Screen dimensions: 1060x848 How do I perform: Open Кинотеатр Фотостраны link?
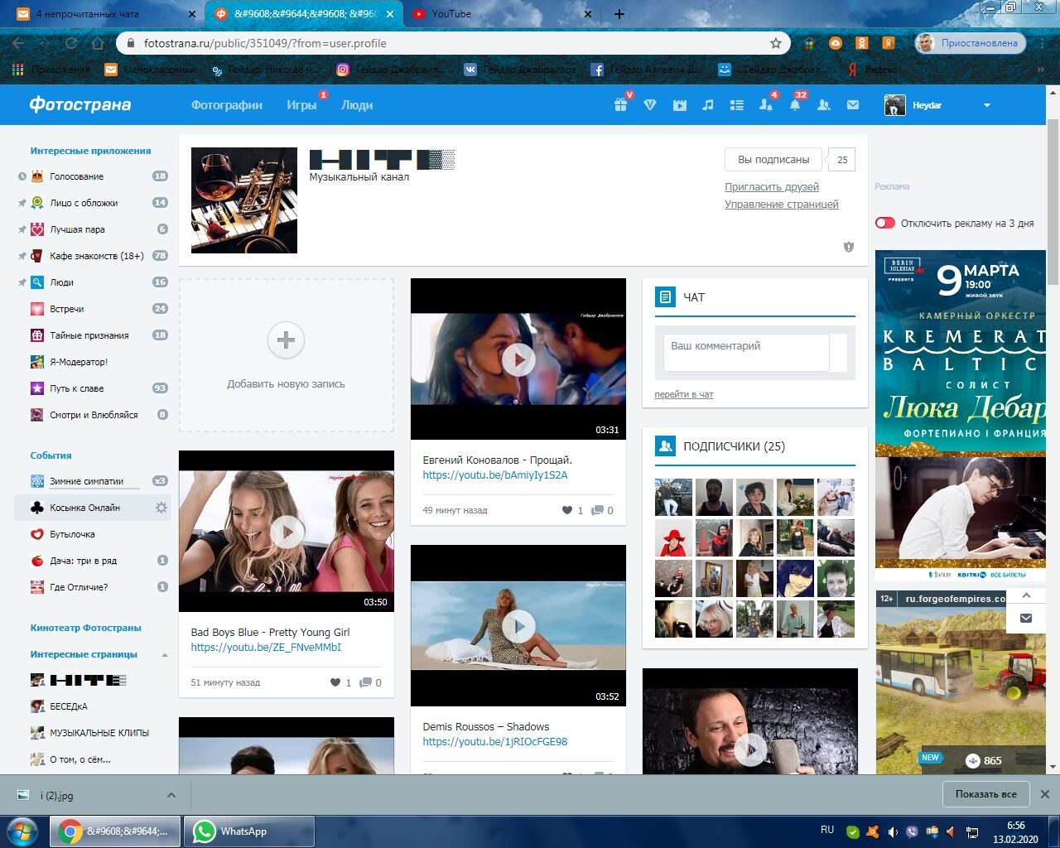(86, 628)
